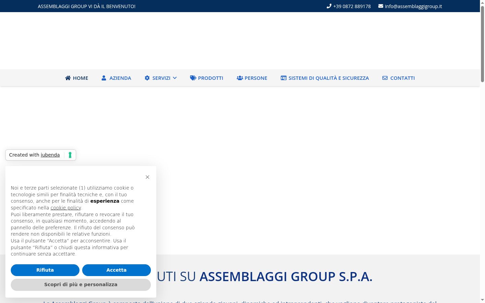This screenshot has width=485, height=303.
Task: Click the green iubenda keyhole icon
Action: coord(70,155)
